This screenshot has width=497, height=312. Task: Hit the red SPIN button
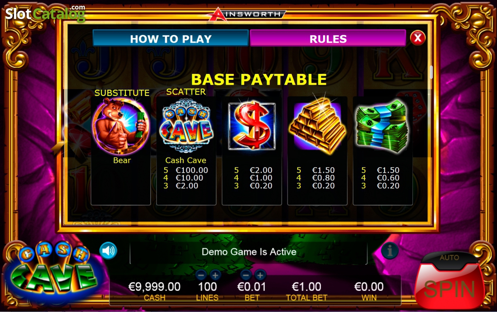coord(449,287)
